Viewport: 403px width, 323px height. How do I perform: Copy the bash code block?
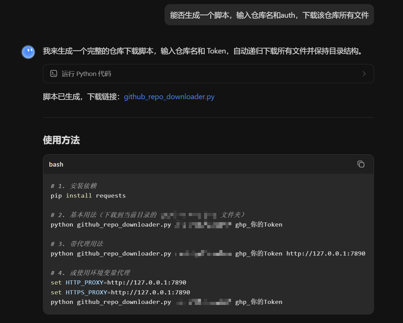pos(361,164)
